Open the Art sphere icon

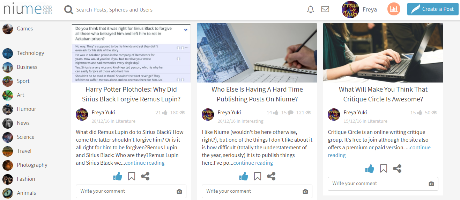[x=8, y=95]
